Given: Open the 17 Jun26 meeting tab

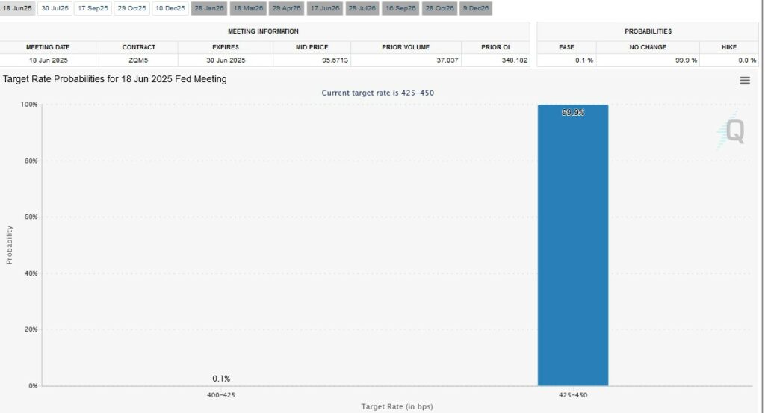Looking at the screenshot, I should pyautogui.click(x=324, y=8).
